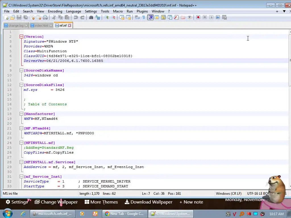
Task: Open the Plugins menu
Action: [x=142, y=11]
